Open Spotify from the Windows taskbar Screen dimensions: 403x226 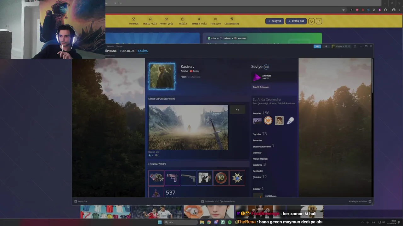point(230,222)
